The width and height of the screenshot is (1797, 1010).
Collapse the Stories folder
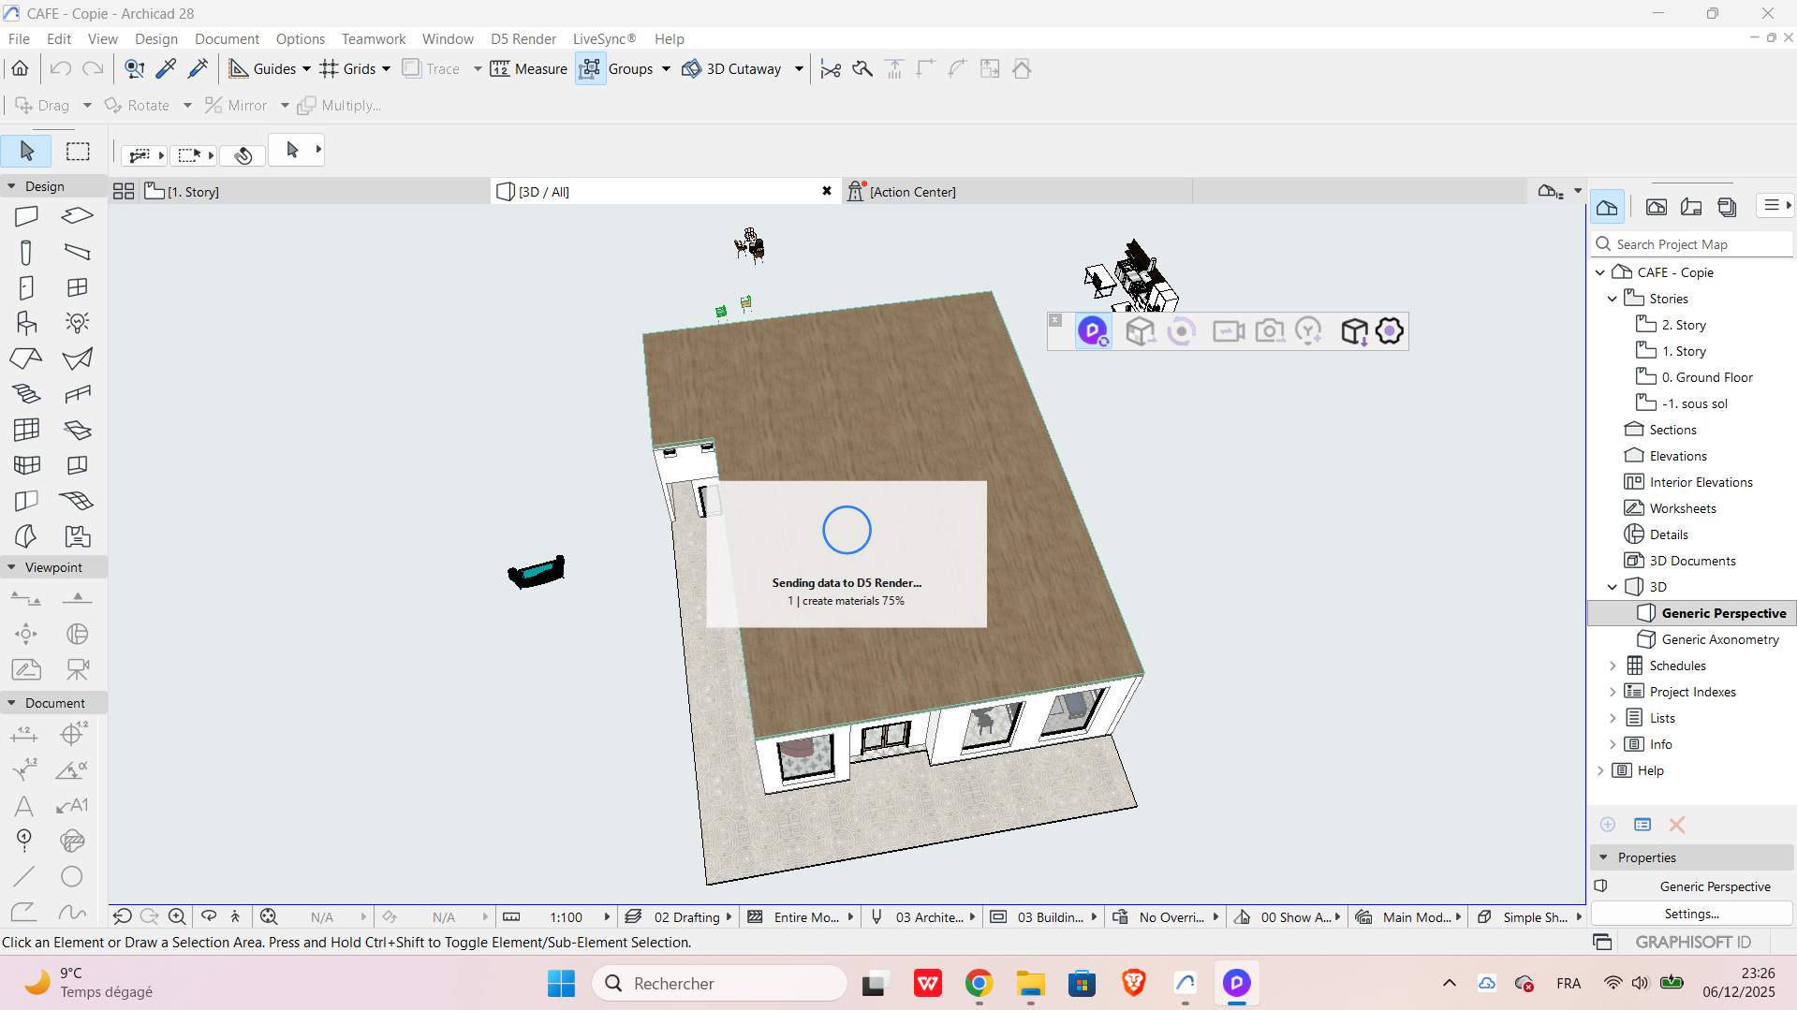tap(1613, 299)
